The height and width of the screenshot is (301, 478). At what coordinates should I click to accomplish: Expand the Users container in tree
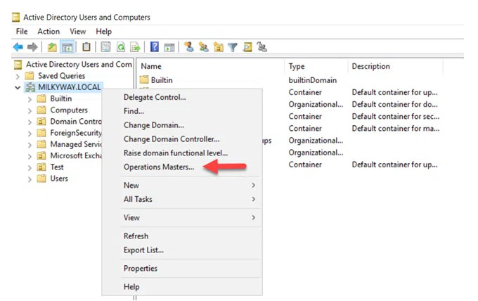30,179
